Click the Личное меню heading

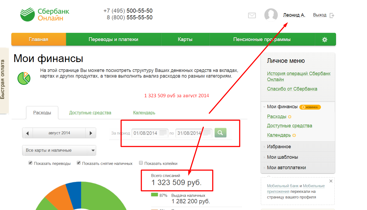click(x=286, y=61)
